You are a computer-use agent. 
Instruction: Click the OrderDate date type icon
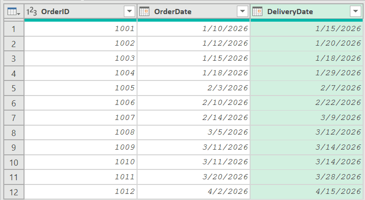pyautogui.click(x=144, y=11)
